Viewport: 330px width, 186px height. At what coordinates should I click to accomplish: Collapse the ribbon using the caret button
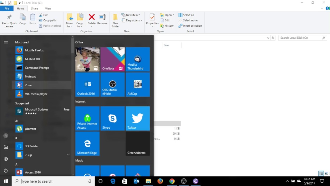[x=322, y=9]
